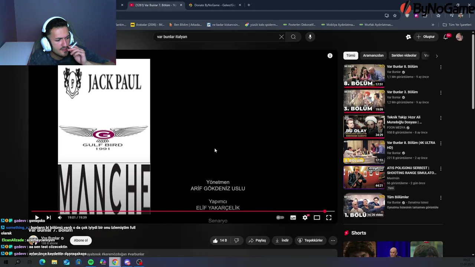Open options menu for Var Bunlar 8. Bölüm

441,67
